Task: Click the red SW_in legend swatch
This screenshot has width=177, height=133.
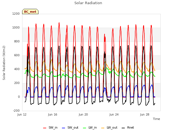Action: point(45,128)
